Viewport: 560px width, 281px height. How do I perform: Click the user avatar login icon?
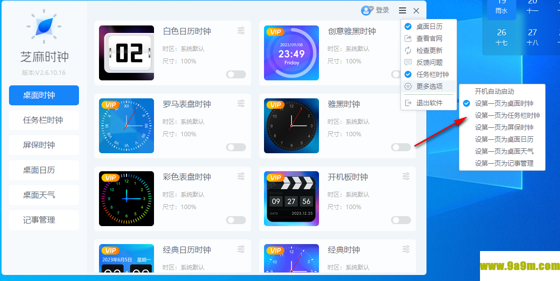[367, 10]
